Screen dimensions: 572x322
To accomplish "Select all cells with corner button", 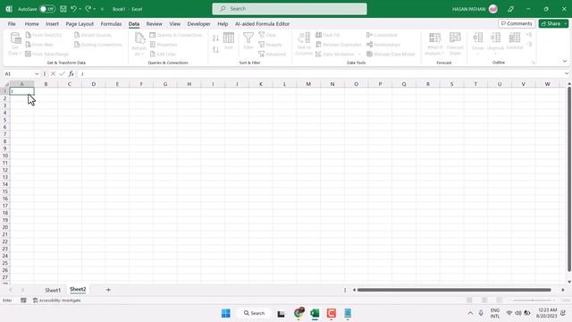I will (5, 84).
